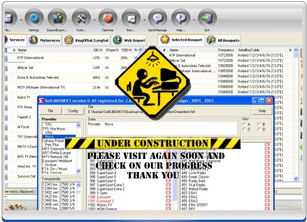The width and height of the screenshot is (307, 222).
Task: Select the Selected Bouquet tab
Action: coord(181,40)
